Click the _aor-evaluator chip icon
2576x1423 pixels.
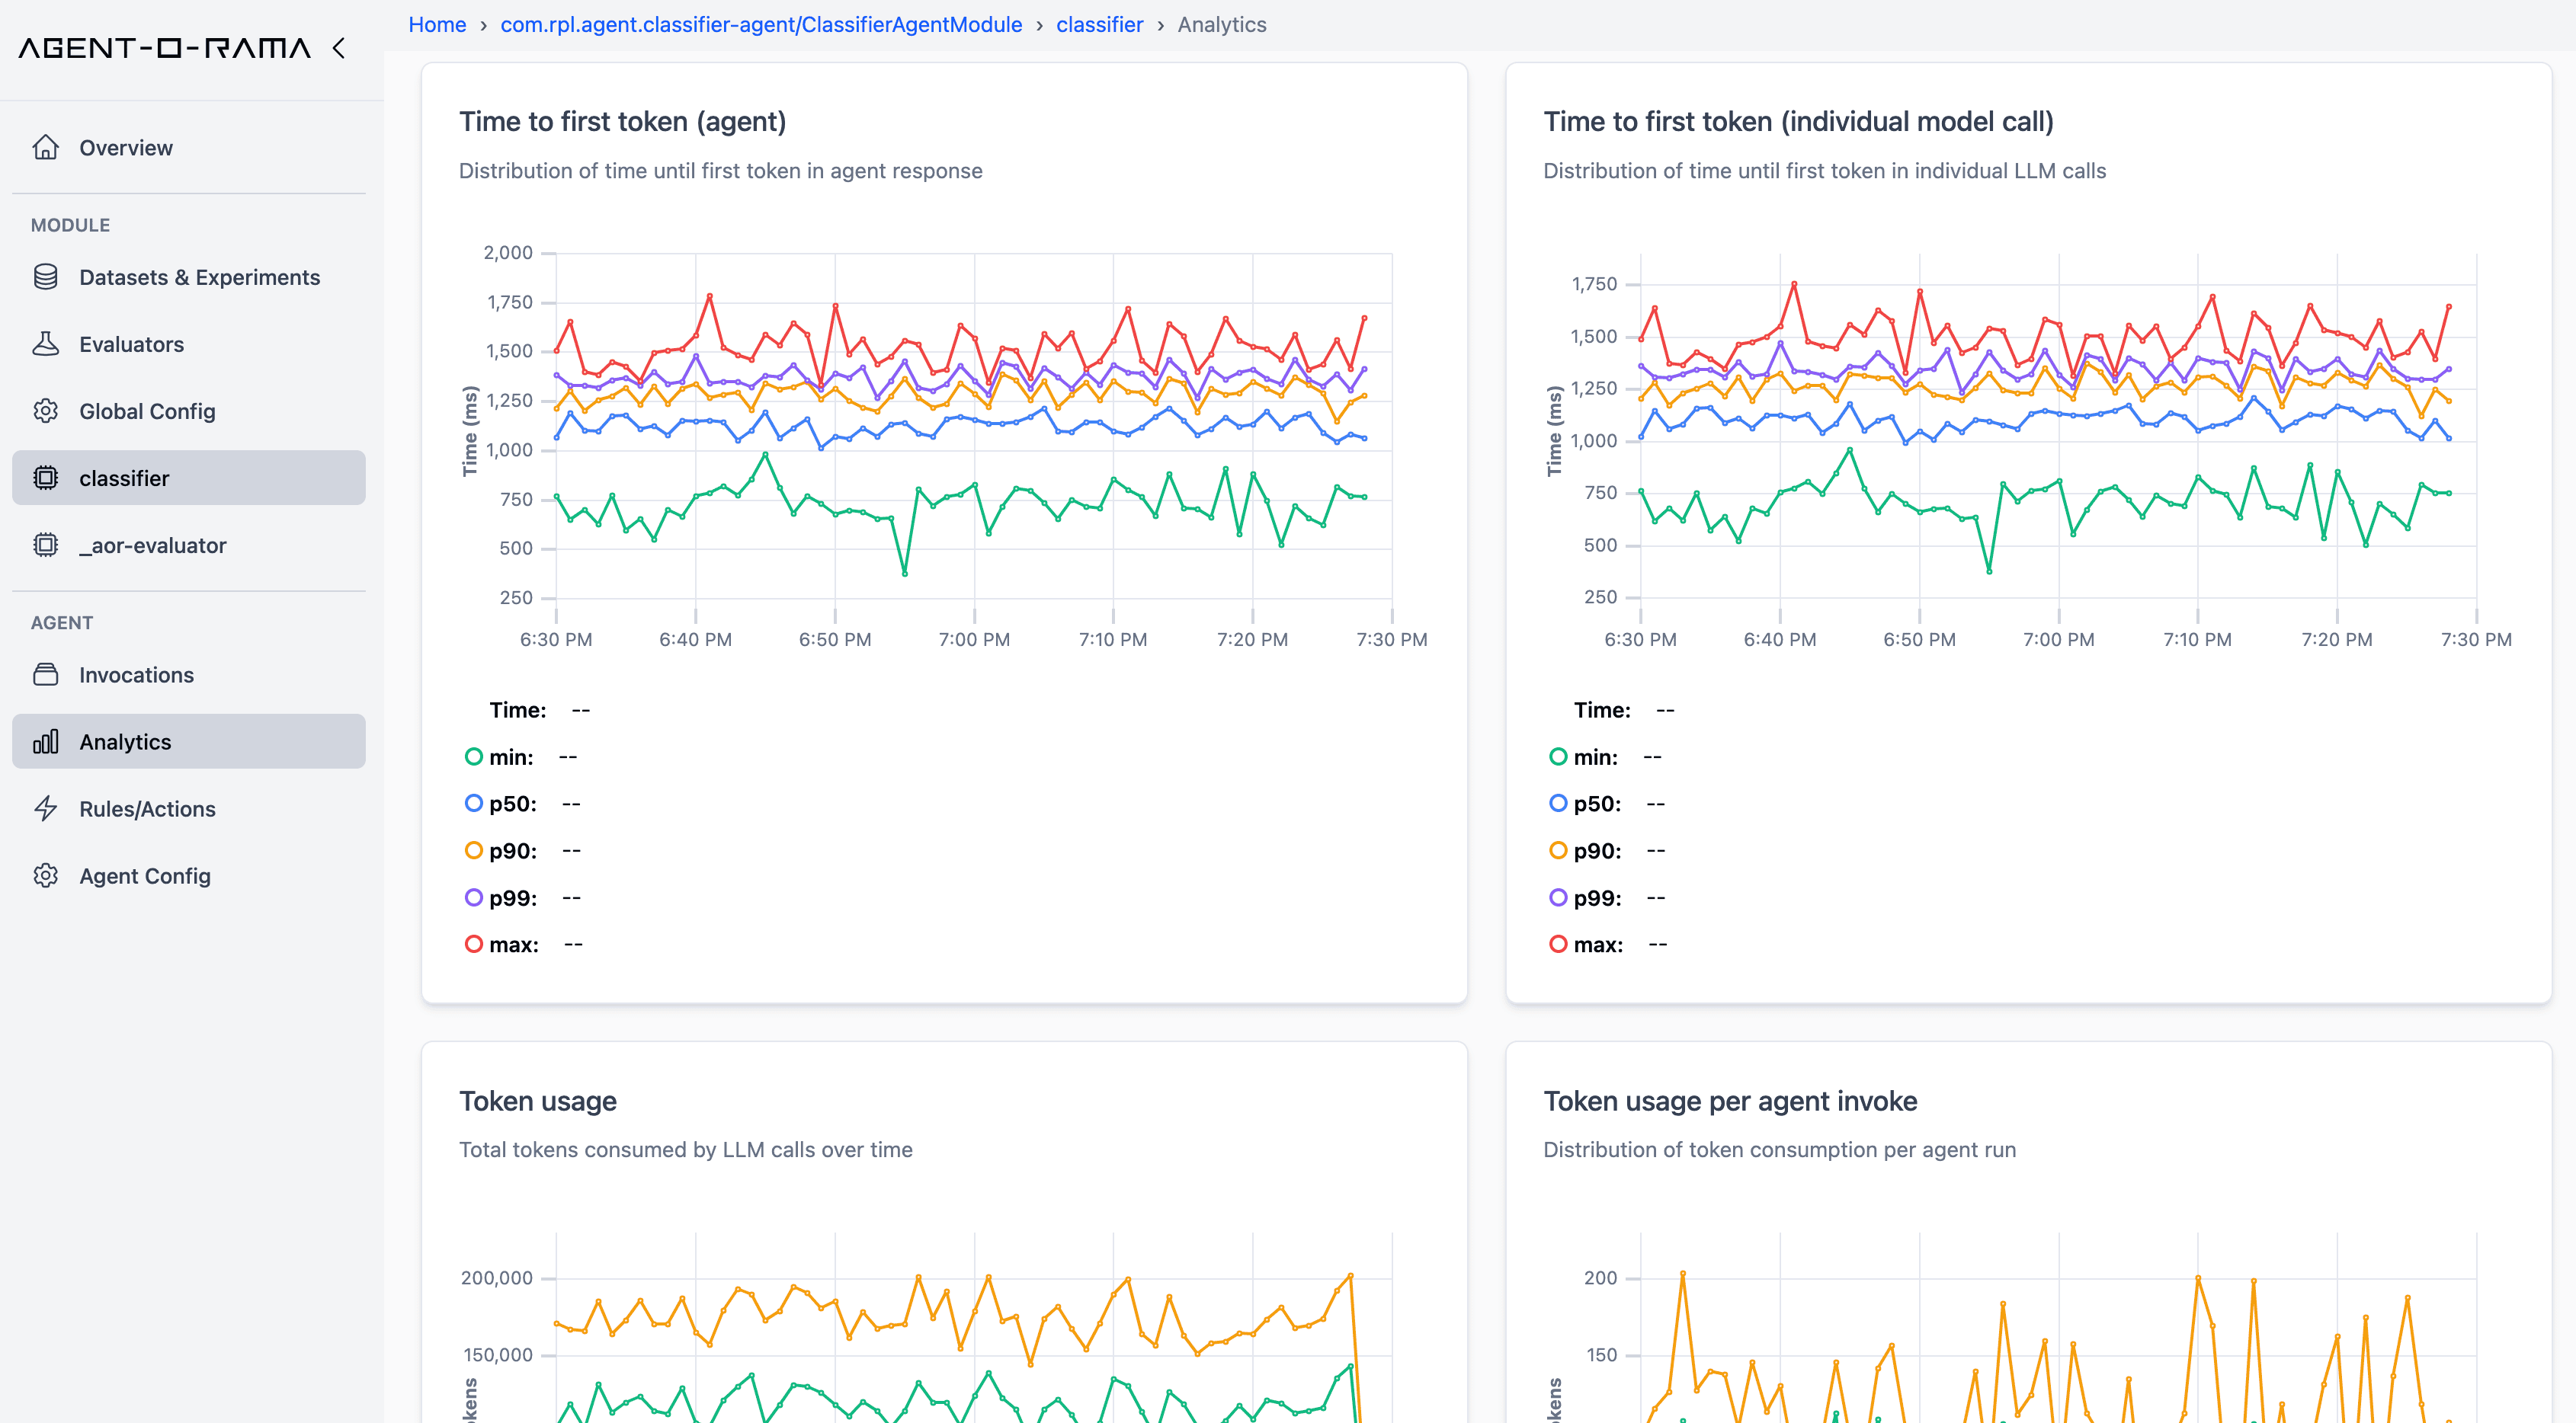pyautogui.click(x=45, y=545)
